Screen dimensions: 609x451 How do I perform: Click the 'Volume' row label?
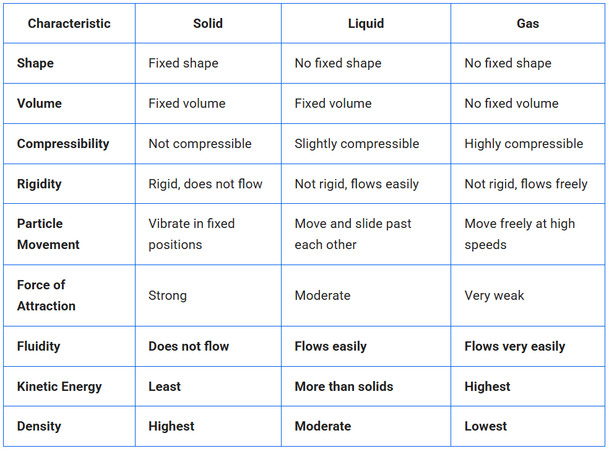[x=40, y=103]
